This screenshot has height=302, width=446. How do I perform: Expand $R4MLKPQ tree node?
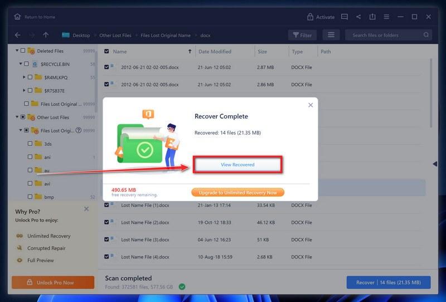[24, 77]
